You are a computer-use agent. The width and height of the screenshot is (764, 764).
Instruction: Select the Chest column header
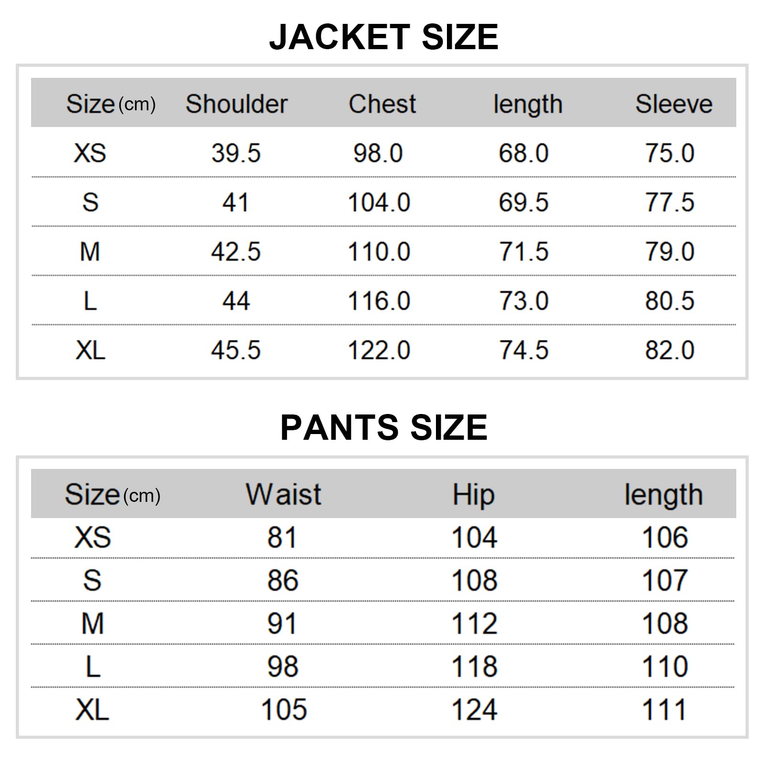click(x=382, y=104)
